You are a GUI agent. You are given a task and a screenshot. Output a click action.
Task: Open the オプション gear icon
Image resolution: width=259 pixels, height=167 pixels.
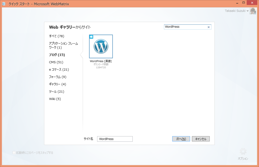(x=243, y=151)
